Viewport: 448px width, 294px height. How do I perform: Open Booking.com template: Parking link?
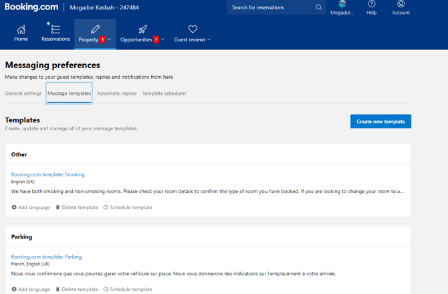tap(46, 257)
